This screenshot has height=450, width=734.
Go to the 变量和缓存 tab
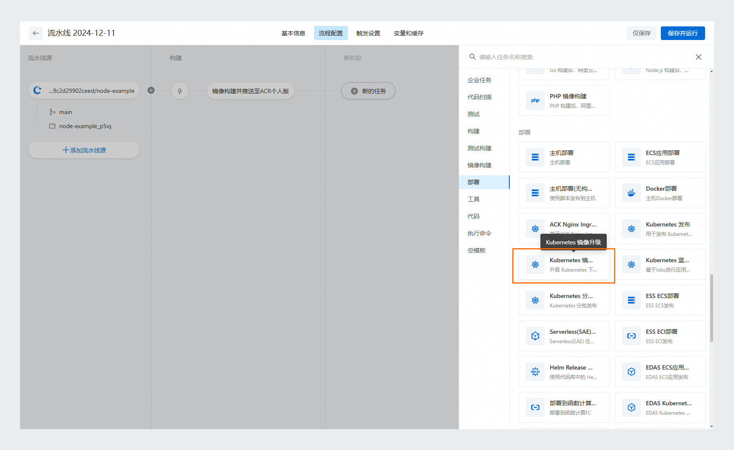click(408, 33)
